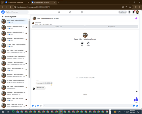Open Anthony conversation in chat list

tap(14, 76)
